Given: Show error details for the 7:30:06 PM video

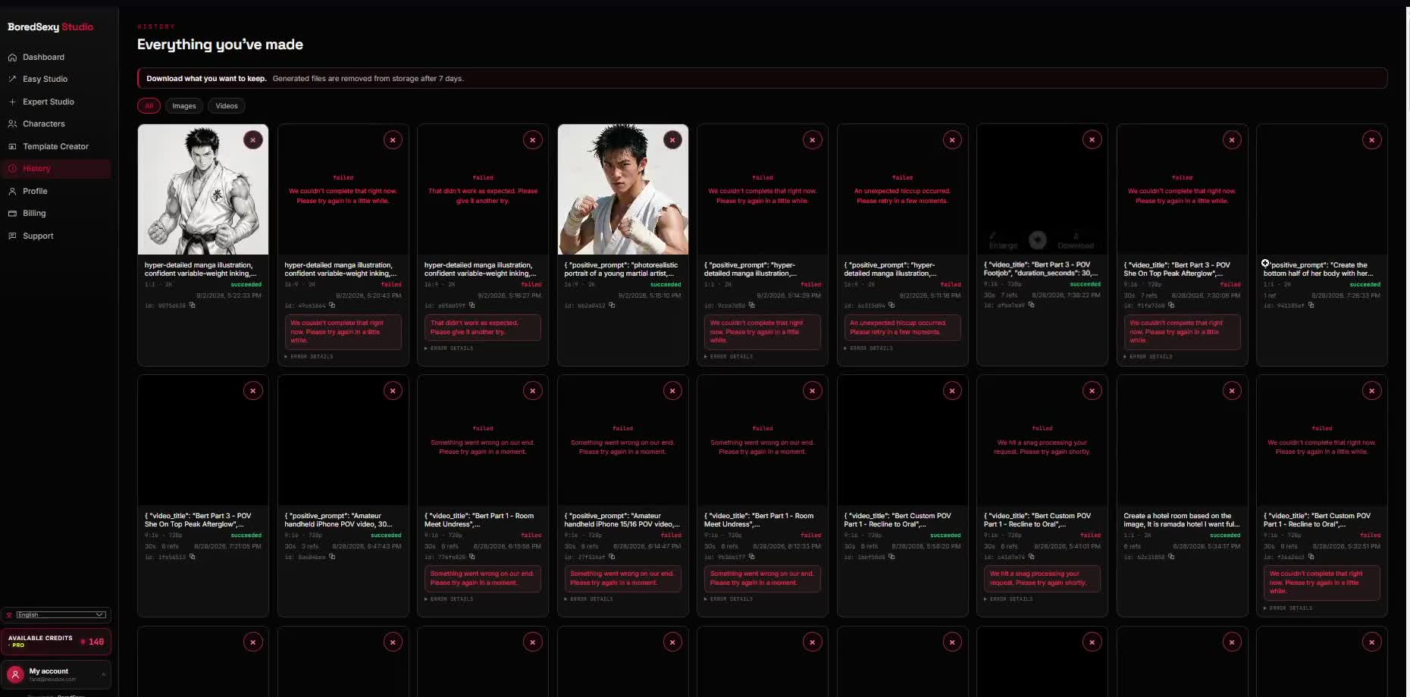Looking at the screenshot, I should coord(1148,357).
